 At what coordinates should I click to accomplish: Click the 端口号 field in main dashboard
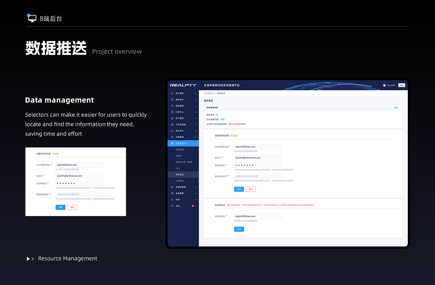[x=258, y=158]
